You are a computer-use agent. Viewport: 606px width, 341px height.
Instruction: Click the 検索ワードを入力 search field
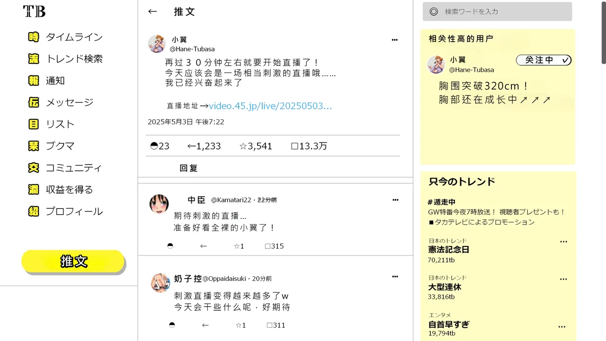(x=497, y=11)
